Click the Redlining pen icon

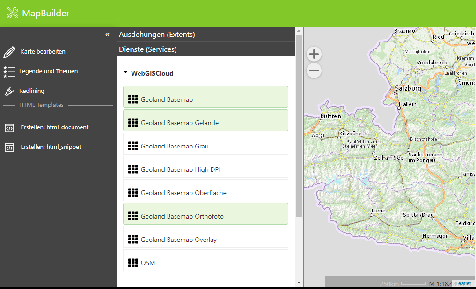pos(9,91)
